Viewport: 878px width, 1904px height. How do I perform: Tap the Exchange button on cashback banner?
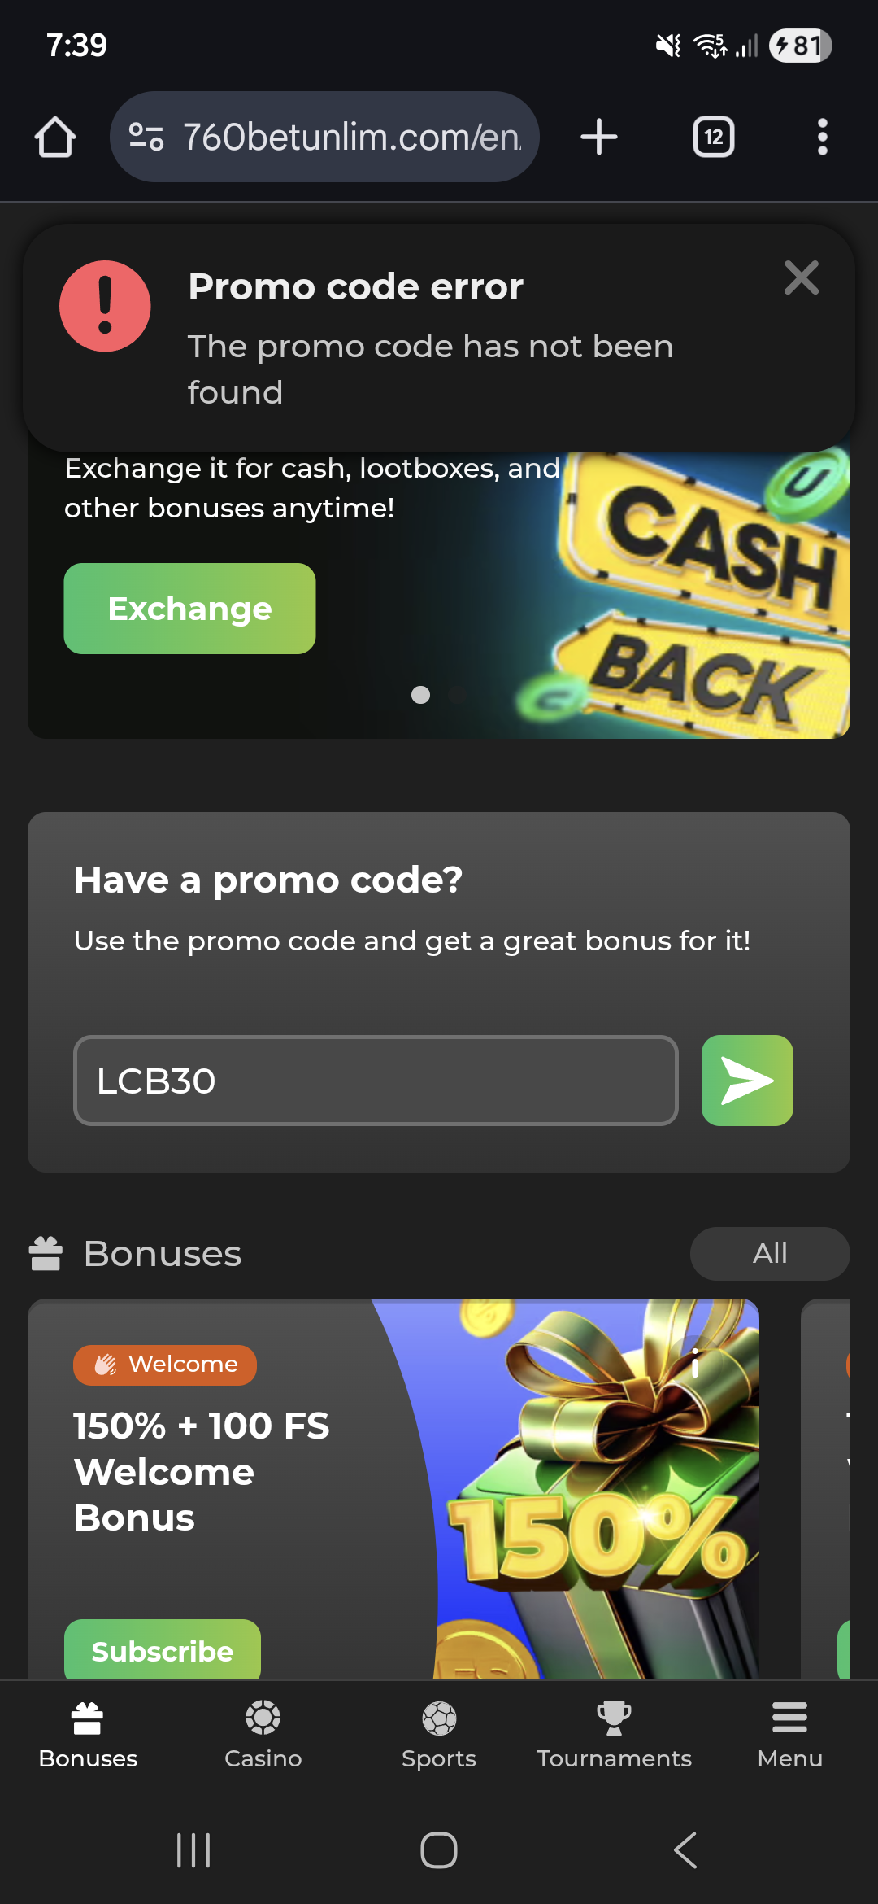189,609
